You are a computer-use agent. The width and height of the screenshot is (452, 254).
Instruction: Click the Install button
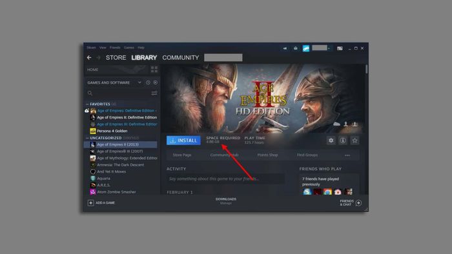tap(183, 141)
